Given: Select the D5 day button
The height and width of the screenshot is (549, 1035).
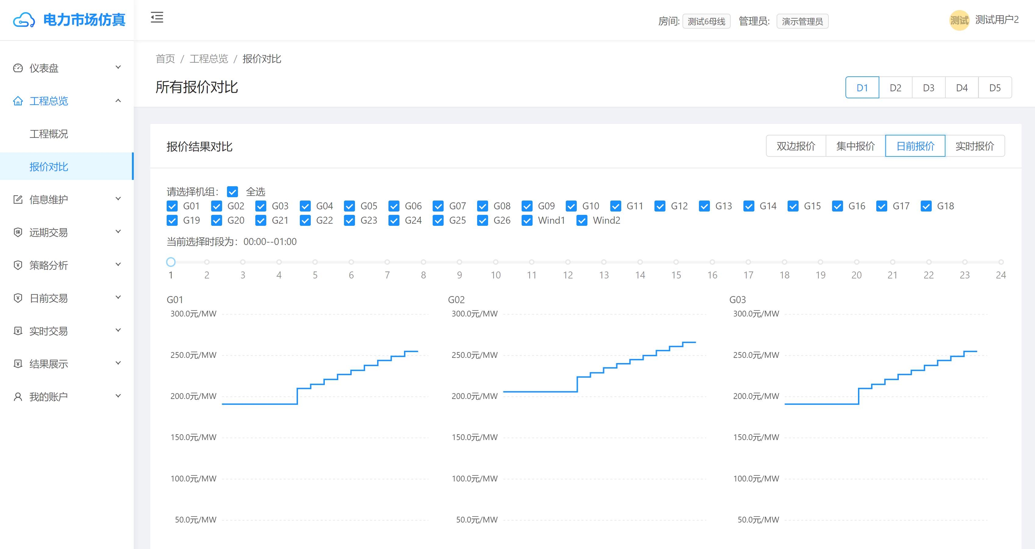Looking at the screenshot, I should point(995,87).
